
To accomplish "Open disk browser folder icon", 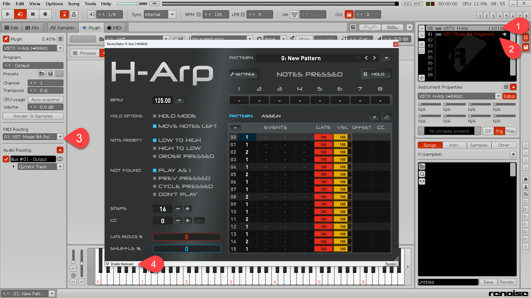I will click(x=422, y=167).
